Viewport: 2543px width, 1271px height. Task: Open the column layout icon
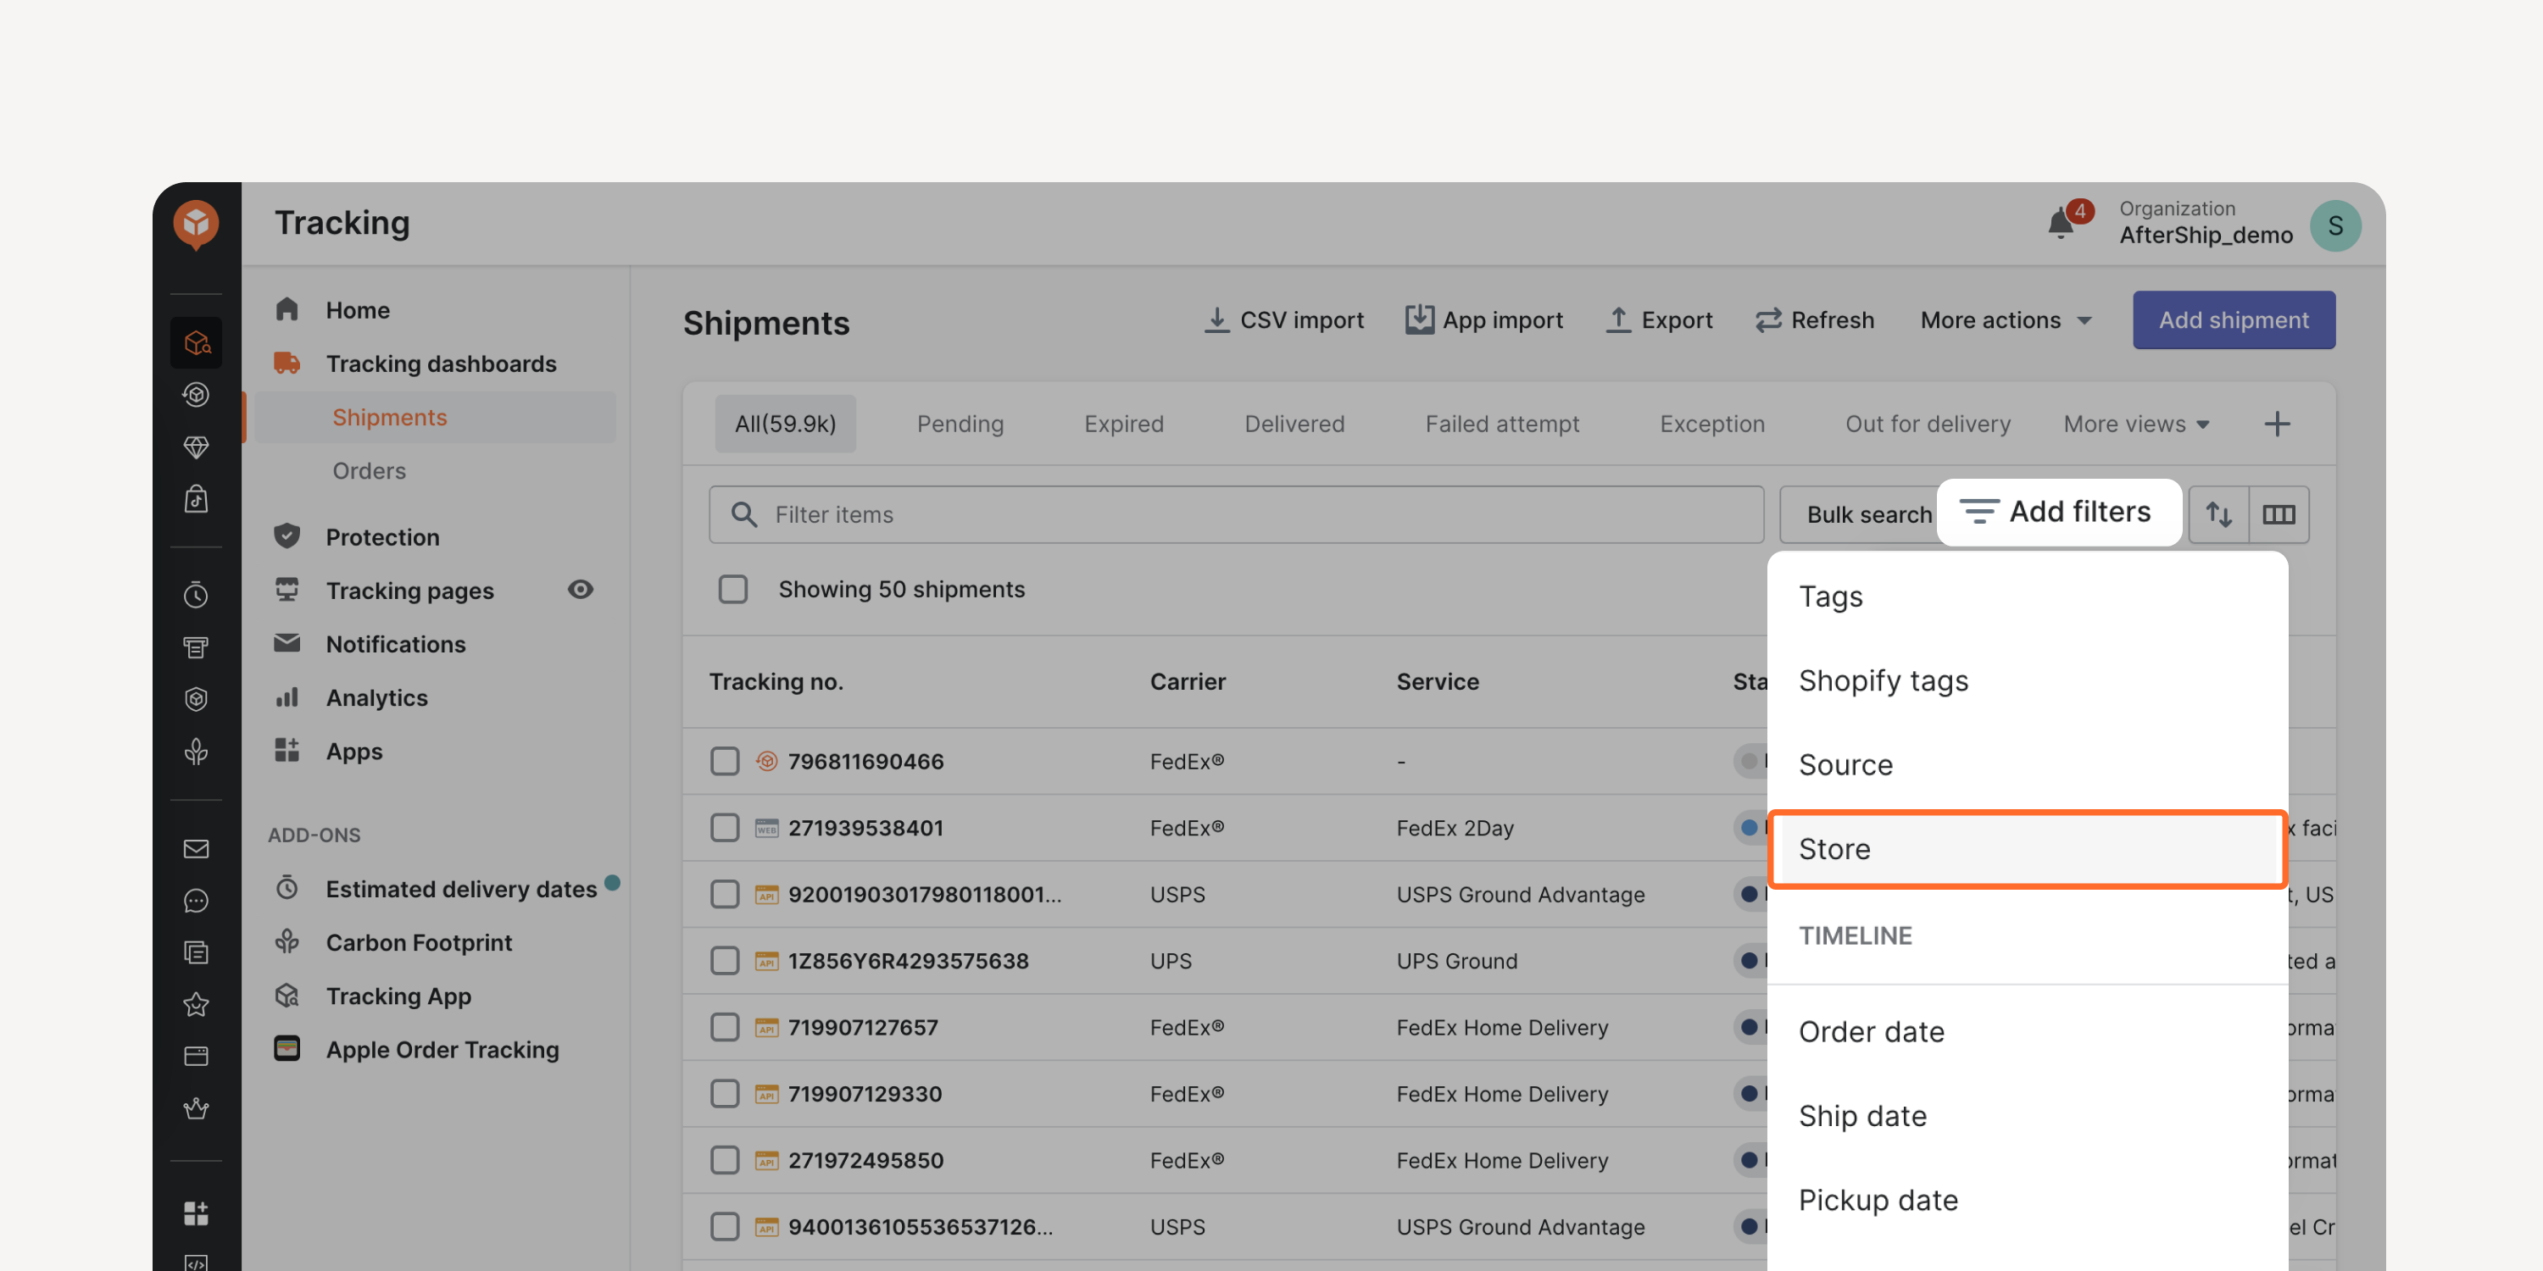point(2279,513)
